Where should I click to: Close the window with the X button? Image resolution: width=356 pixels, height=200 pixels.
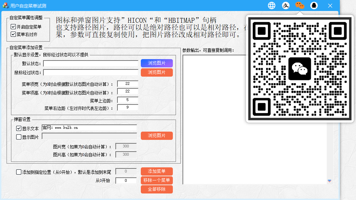click(x=330, y=5)
